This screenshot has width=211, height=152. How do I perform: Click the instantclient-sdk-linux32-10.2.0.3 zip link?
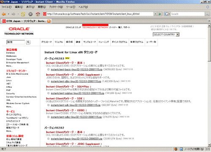coord(76,105)
